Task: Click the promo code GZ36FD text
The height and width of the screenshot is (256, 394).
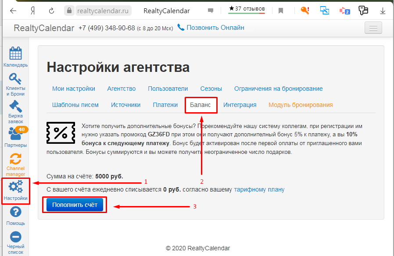Action: pos(159,135)
